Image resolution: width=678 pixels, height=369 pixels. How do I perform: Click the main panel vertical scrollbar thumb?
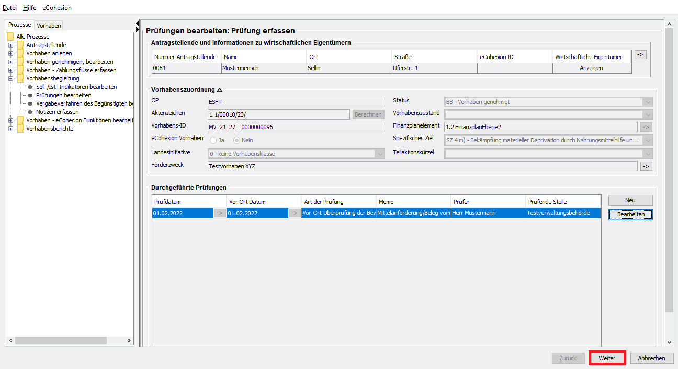[x=669, y=170]
